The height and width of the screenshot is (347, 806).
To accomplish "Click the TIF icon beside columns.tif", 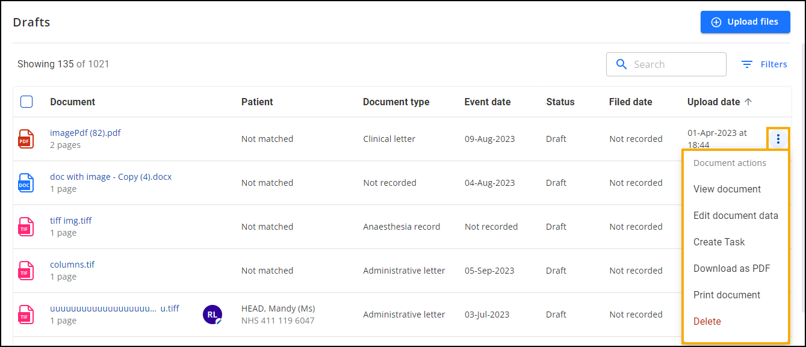I will pos(25,271).
